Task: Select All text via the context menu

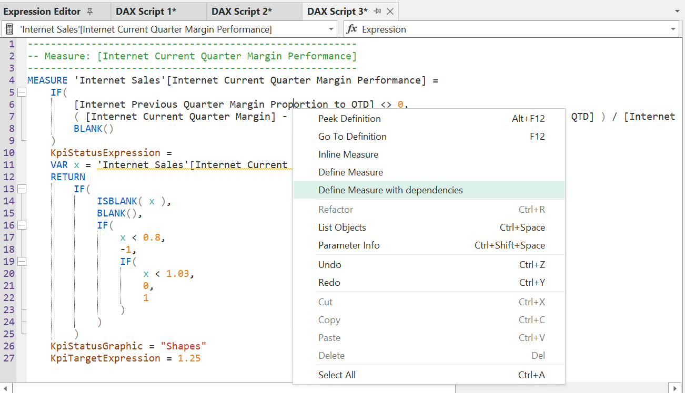Action: [337, 375]
